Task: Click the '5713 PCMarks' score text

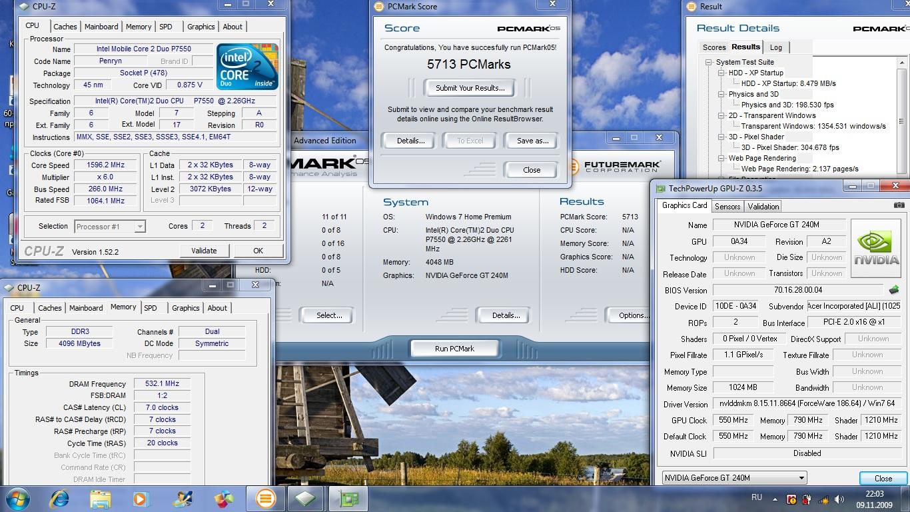Action: (x=469, y=65)
